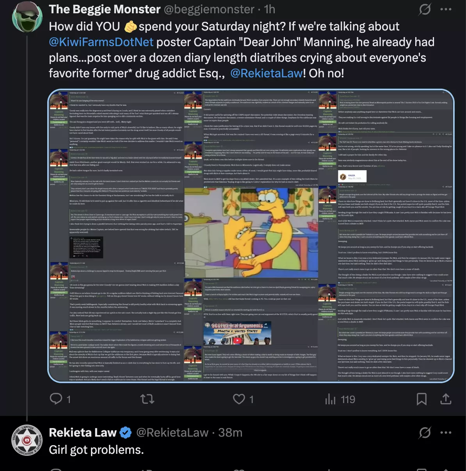Retweet The Beggie Monster's post
The width and height of the screenshot is (466, 471).
[147, 399]
